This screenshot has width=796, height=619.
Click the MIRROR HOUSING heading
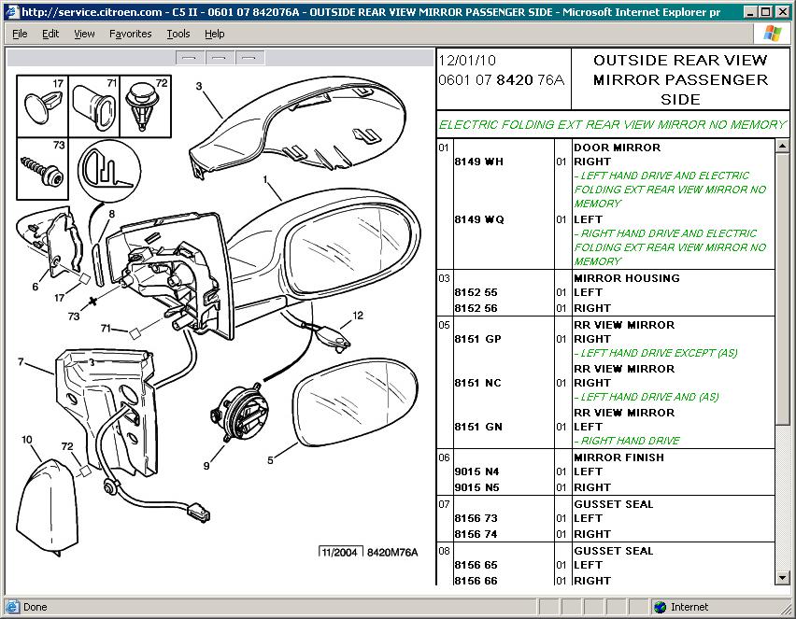click(x=627, y=278)
